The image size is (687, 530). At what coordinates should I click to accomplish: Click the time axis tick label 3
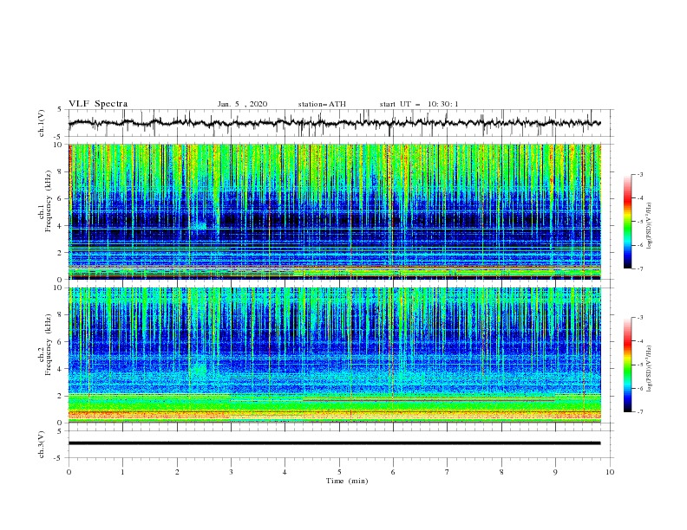[x=231, y=472]
